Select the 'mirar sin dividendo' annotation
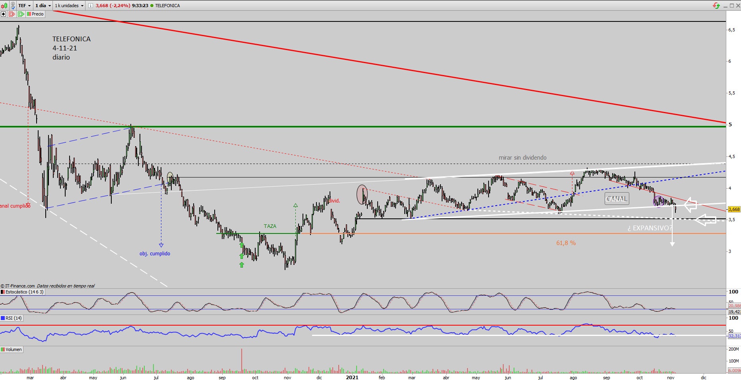The width and height of the screenshot is (741, 380). pos(522,158)
